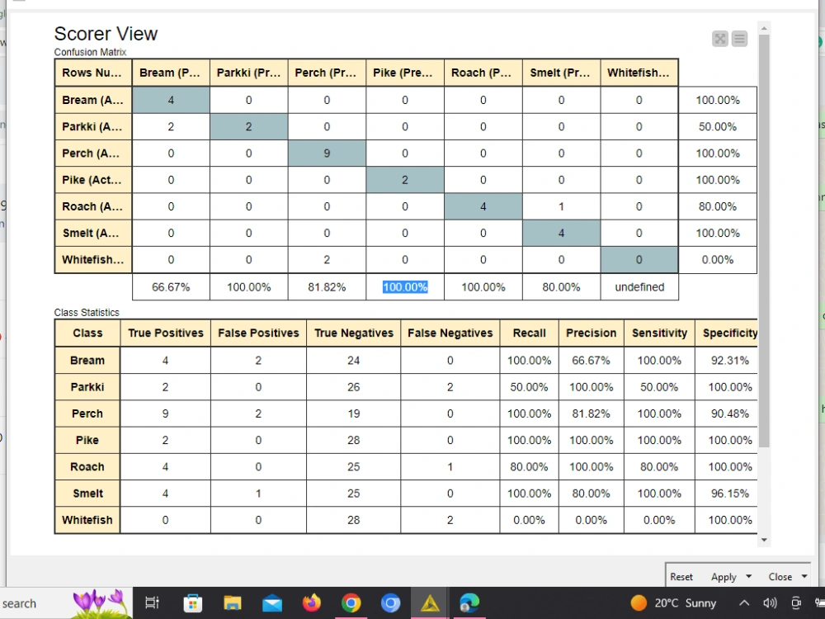Launch Microsoft Edge from the taskbar
The height and width of the screenshot is (619, 825).
[x=469, y=602]
